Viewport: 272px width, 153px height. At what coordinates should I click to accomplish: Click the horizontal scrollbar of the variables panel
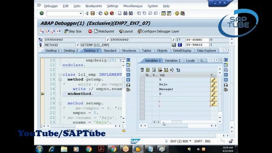167,126
